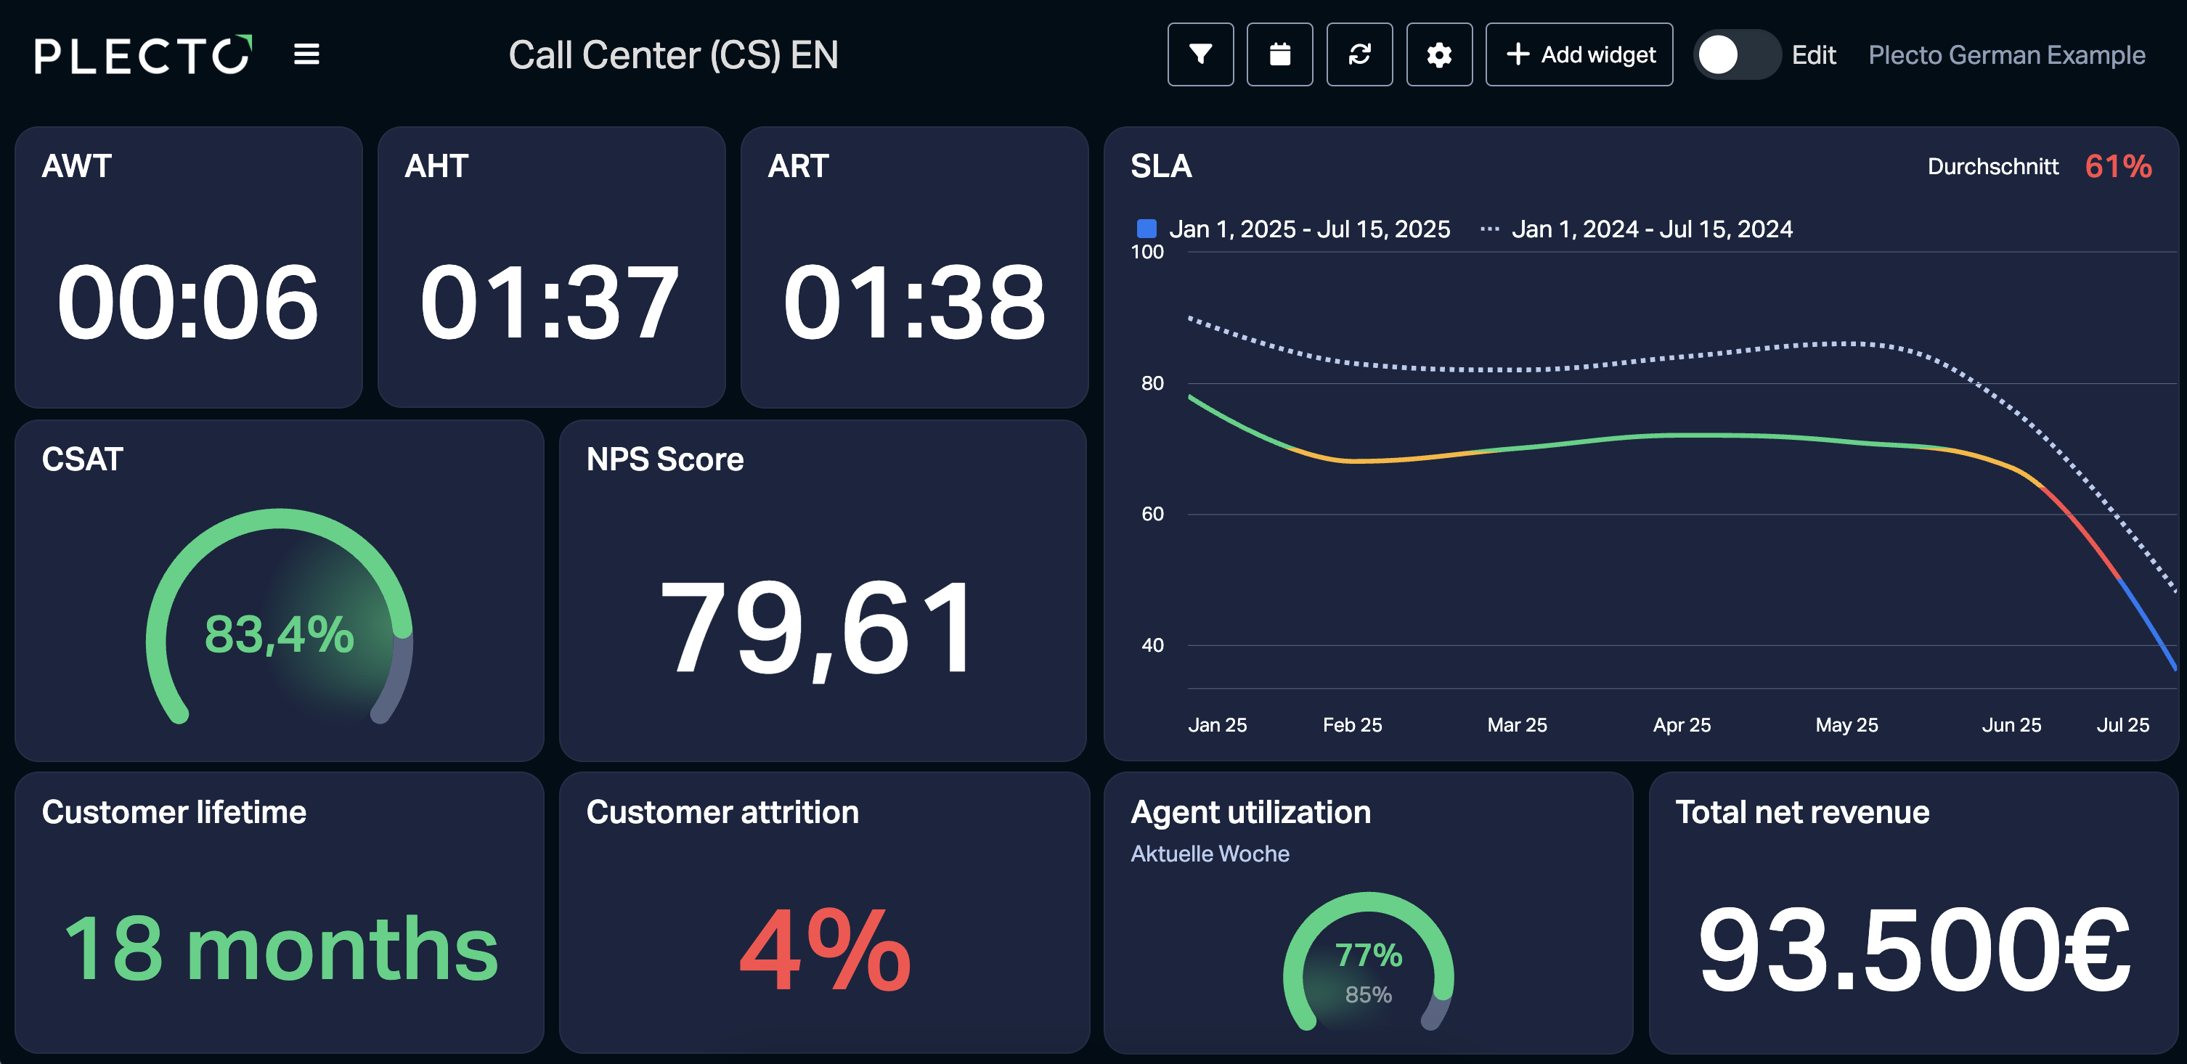The height and width of the screenshot is (1064, 2187).
Task: Select the Total net revenue widget
Action: [x=1914, y=913]
